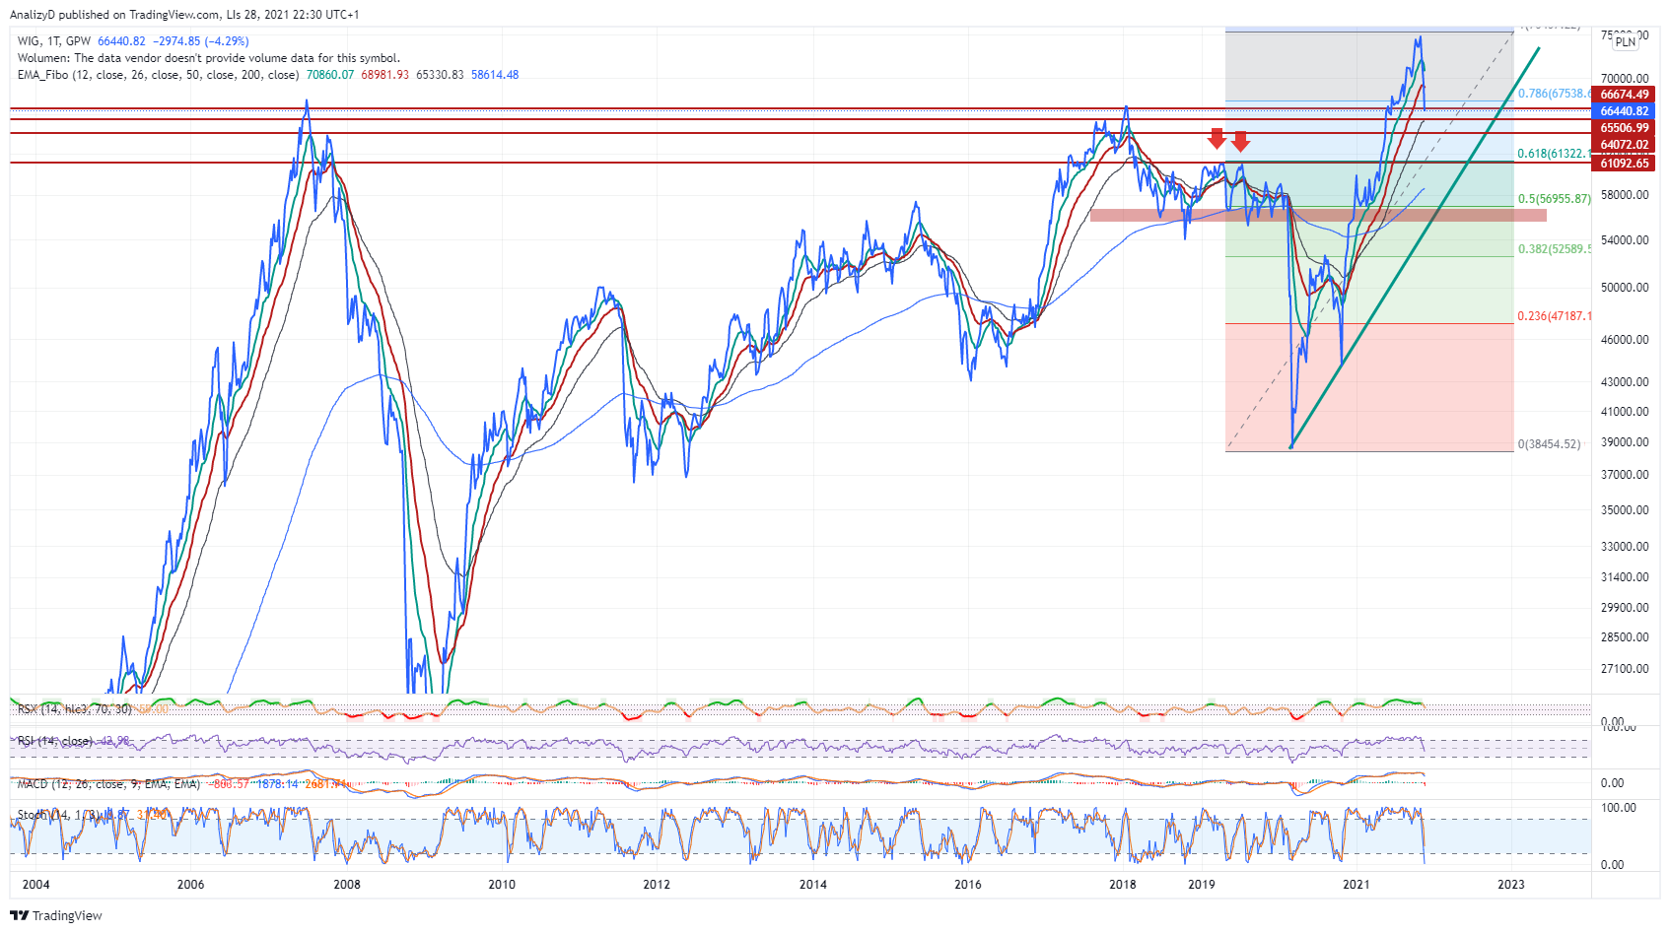
Task: Click the 65506.99 price label
Action: tap(1625, 128)
